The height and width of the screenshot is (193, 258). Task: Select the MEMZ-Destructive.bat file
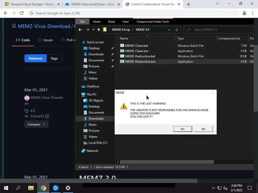pyautogui.click(x=140, y=56)
